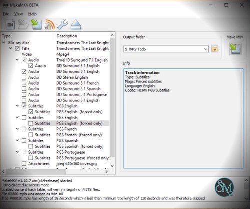Collapse the PGS French subtitles expander
This screenshot has width=250, height=209.
click(17, 129)
